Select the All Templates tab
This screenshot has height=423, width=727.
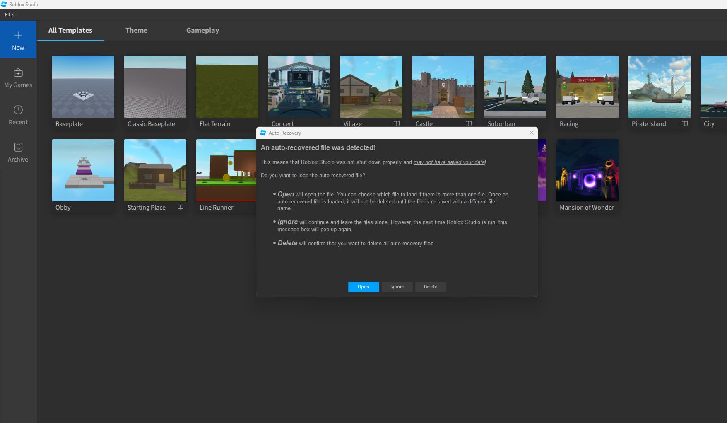[x=70, y=30]
